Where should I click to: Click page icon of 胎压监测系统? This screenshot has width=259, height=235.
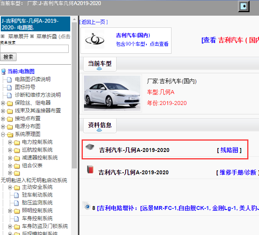click(16, 203)
